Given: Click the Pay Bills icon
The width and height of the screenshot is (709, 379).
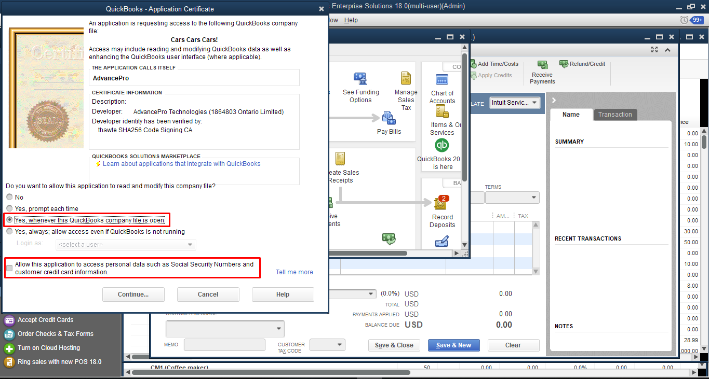Looking at the screenshot, I should 389,118.
